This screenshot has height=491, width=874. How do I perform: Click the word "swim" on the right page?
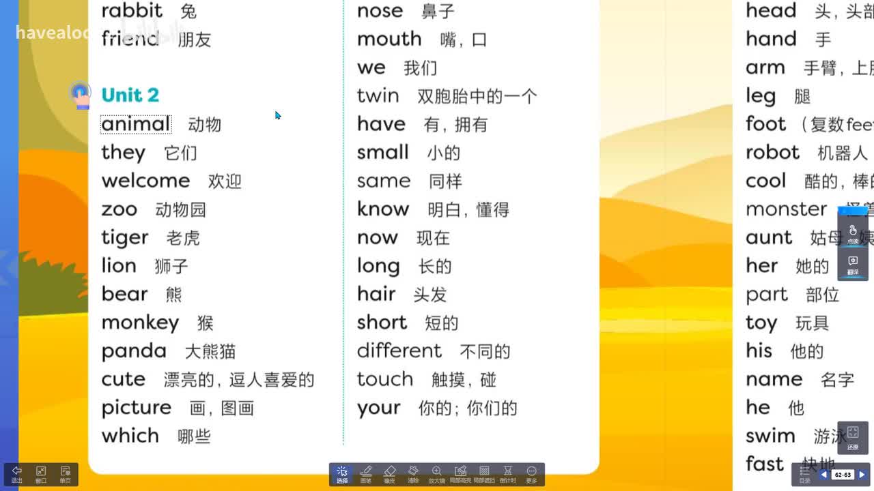[x=770, y=435]
